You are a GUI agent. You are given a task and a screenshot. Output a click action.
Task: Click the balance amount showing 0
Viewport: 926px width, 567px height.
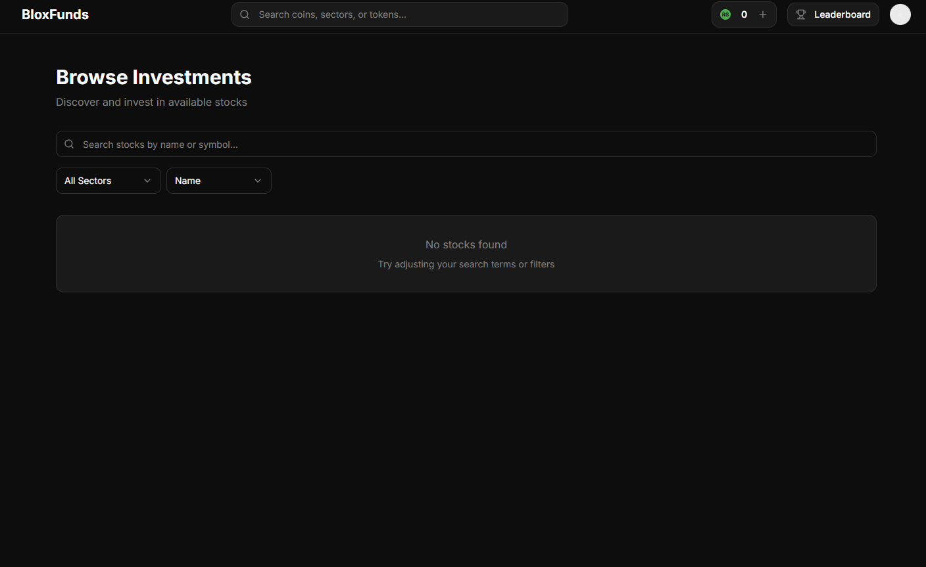click(x=744, y=14)
